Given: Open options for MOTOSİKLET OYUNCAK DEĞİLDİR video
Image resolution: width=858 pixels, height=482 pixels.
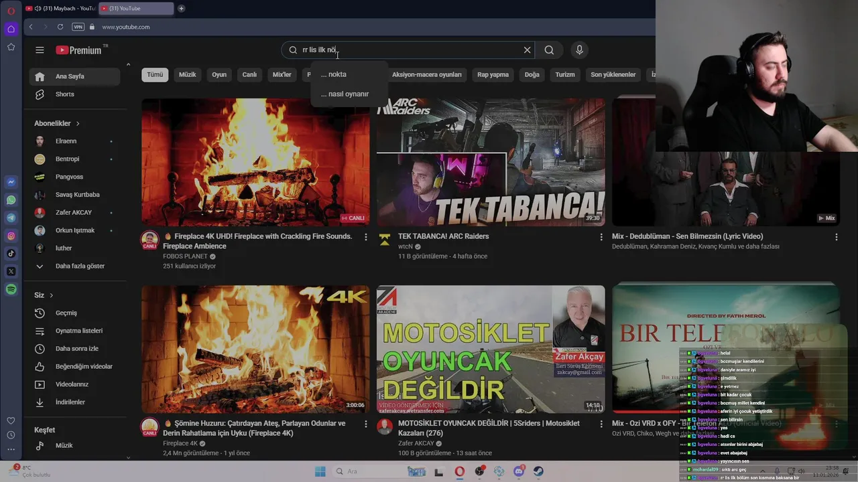Looking at the screenshot, I should click(601, 424).
